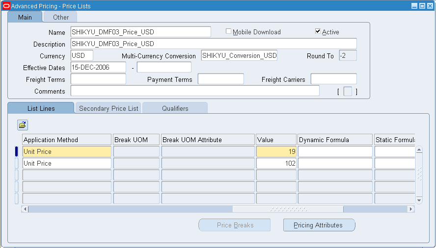This screenshot has width=436, height=248.
Task: Open the Other tab
Action: coord(60,17)
